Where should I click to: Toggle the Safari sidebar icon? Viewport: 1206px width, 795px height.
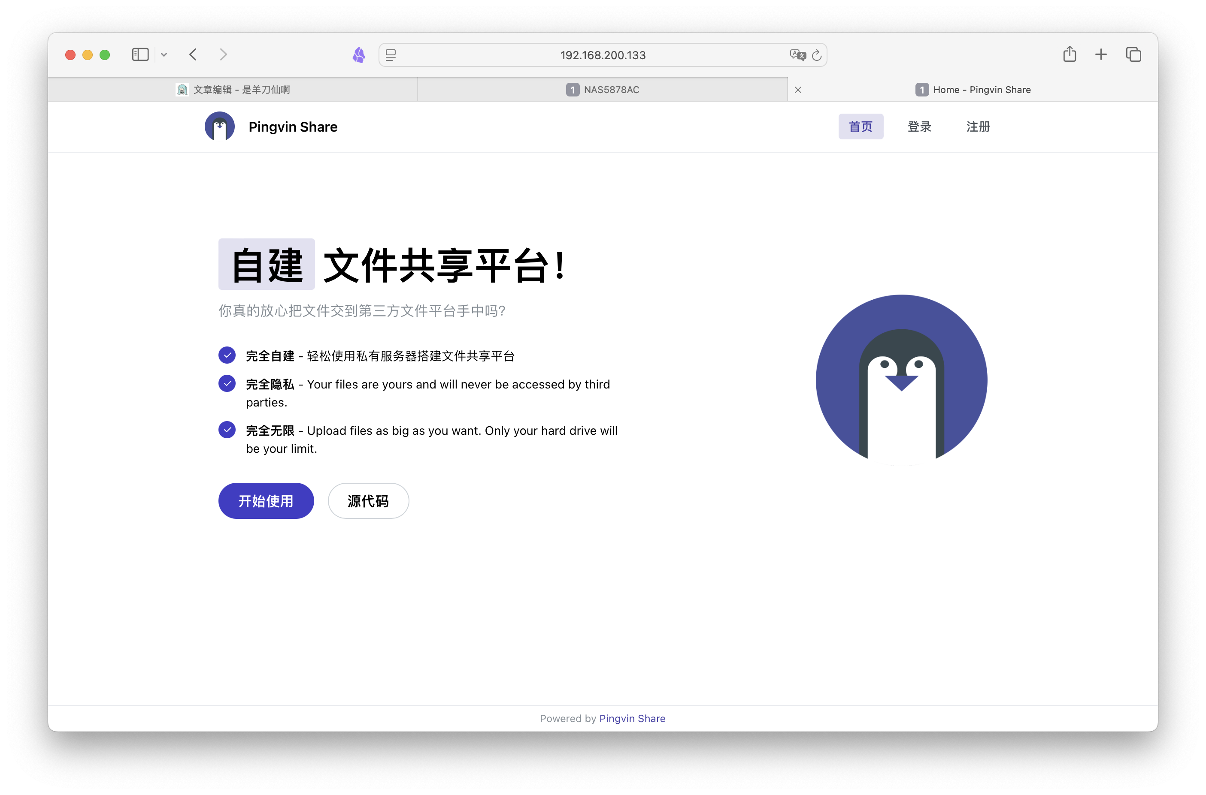tap(140, 55)
